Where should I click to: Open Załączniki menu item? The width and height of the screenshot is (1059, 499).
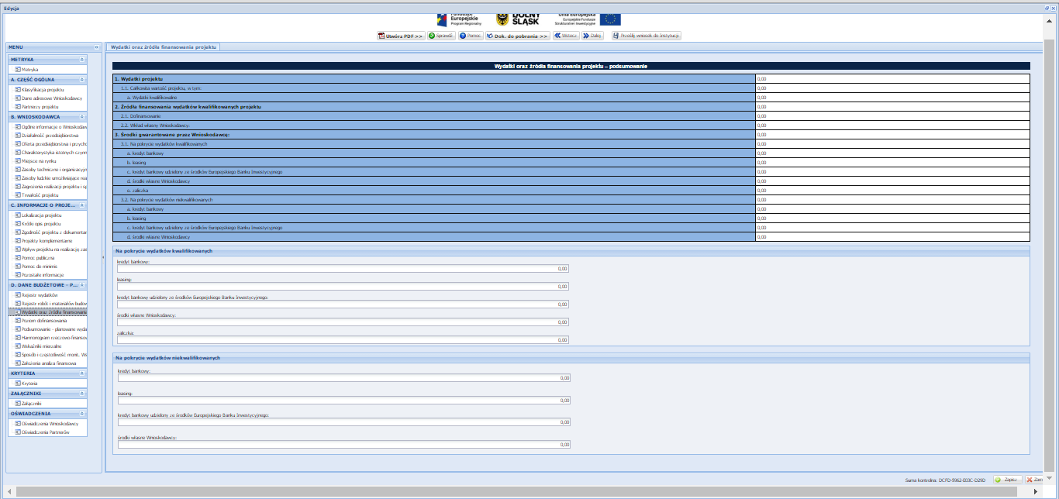click(x=31, y=403)
